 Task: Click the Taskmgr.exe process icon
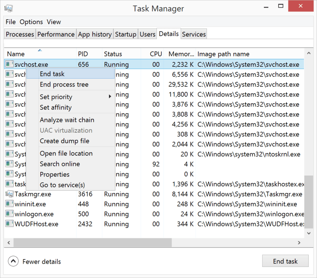[9, 194]
